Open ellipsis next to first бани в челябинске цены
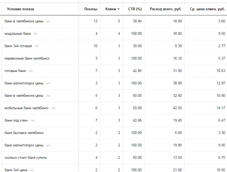Screen dimensions: 227x172 tap(48, 21)
